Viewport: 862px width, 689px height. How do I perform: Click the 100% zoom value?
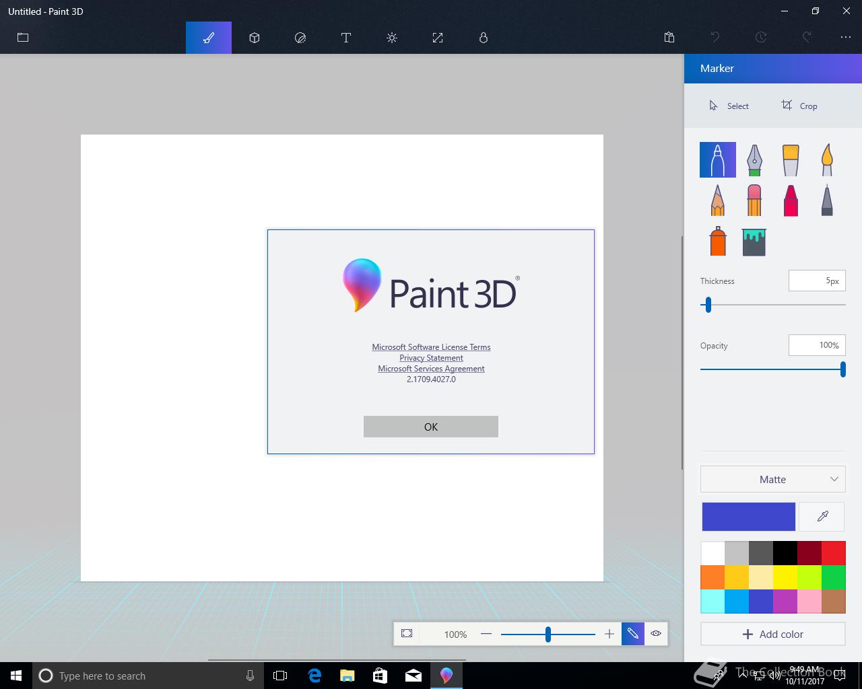click(455, 634)
